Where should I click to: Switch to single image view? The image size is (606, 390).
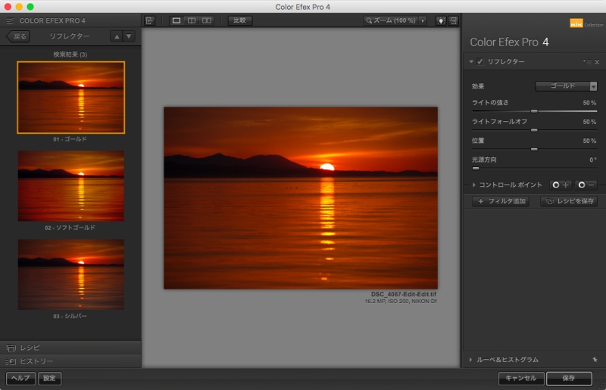point(176,20)
